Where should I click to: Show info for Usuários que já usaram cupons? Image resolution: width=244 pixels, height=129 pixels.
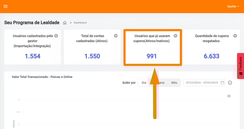[x=175, y=36]
